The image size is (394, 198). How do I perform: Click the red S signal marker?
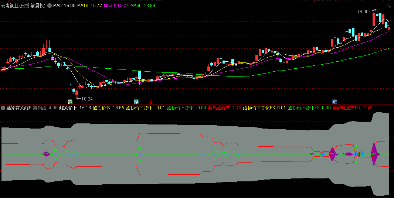(x=151, y=102)
